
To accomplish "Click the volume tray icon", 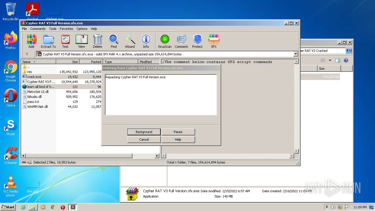I will [333, 207].
